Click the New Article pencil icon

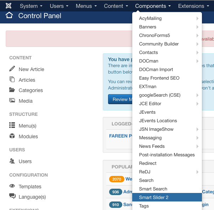[12, 69]
